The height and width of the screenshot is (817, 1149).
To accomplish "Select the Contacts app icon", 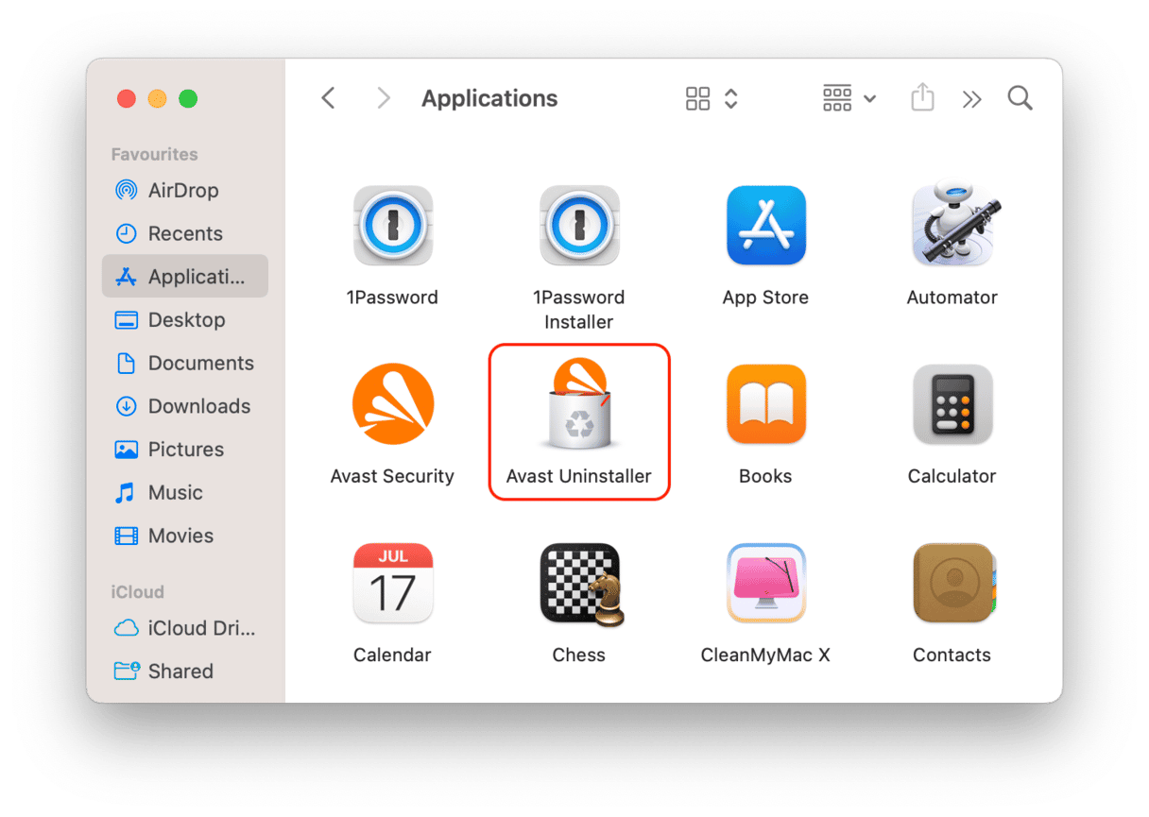I will (x=954, y=583).
